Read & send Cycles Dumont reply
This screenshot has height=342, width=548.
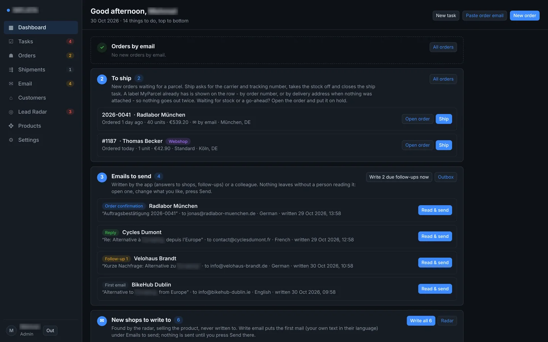point(435,236)
